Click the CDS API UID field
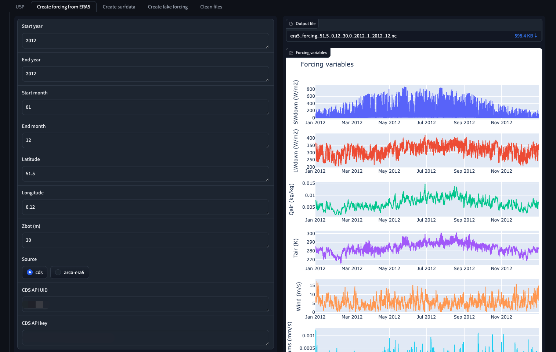556x352 pixels. pos(145,304)
